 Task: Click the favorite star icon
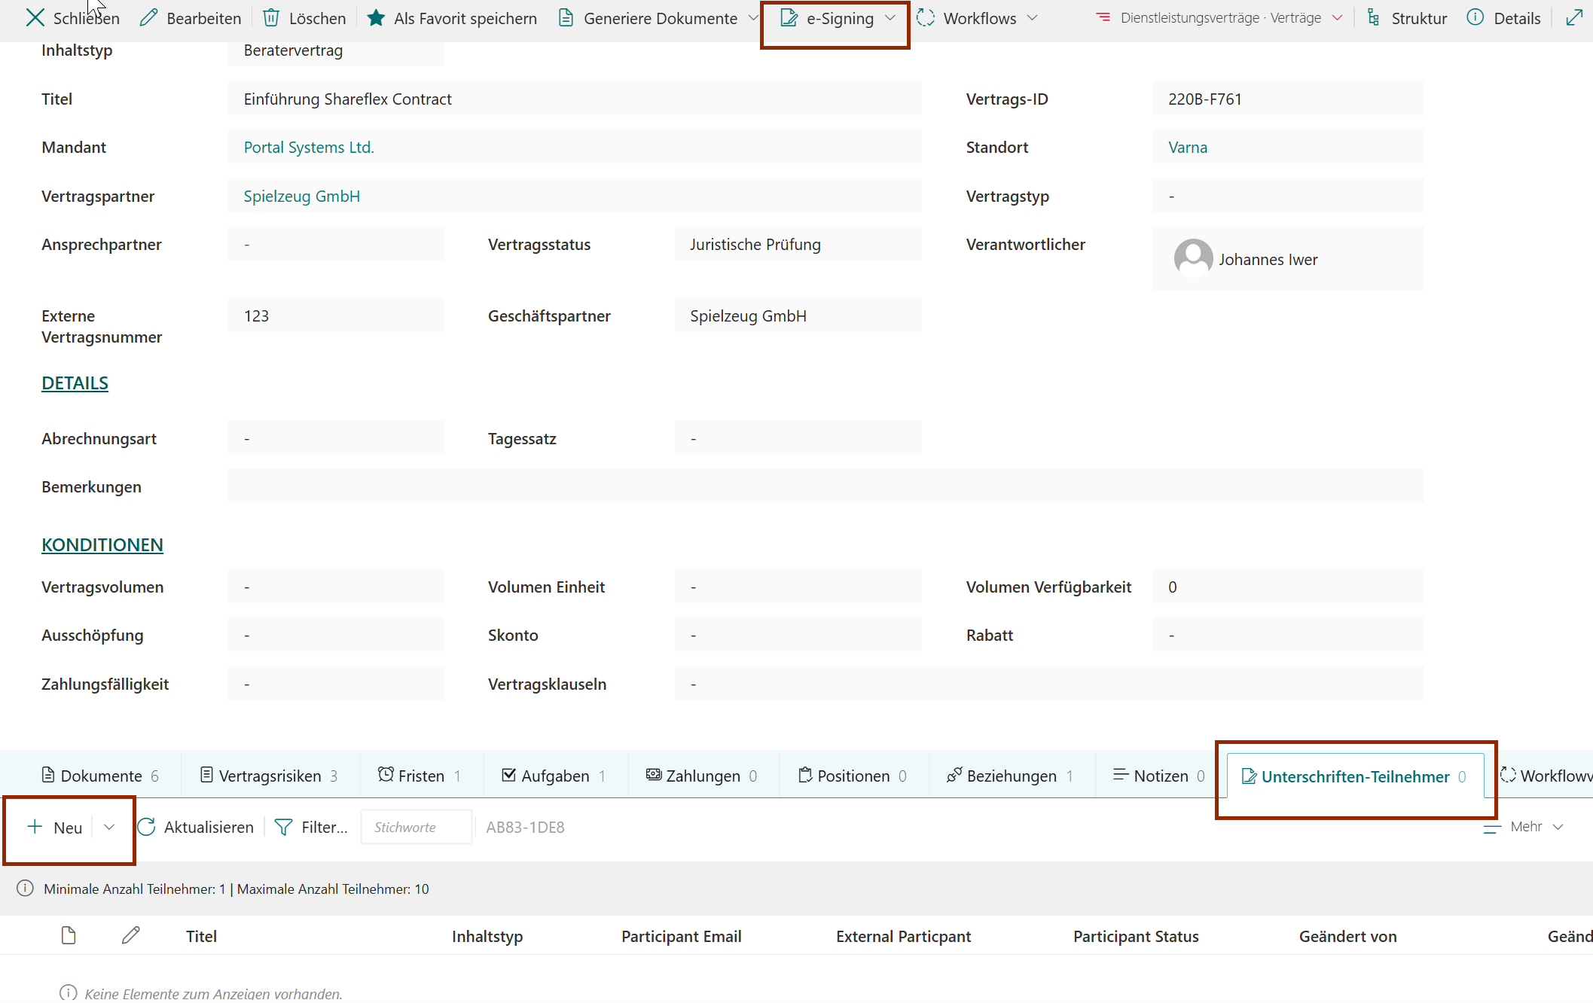(376, 18)
